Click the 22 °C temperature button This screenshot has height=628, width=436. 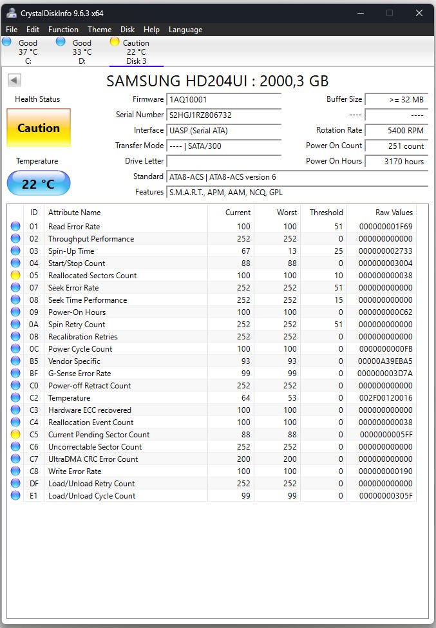pyautogui.click(x=39, y=184)
